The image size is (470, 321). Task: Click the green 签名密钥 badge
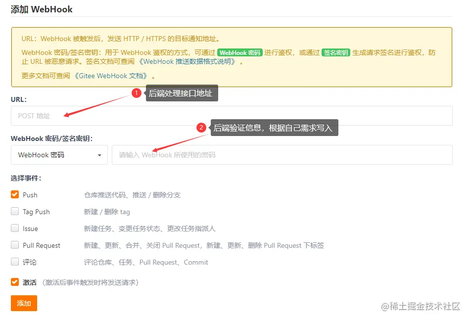tap(336, 53)
